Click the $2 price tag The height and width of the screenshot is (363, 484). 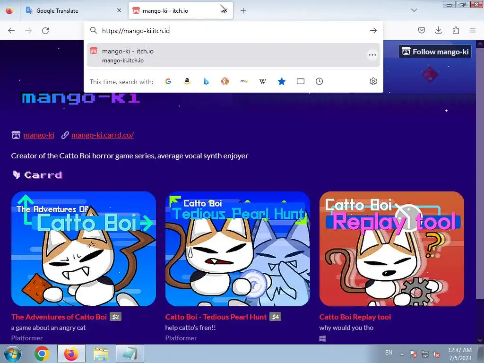(115, 317)
